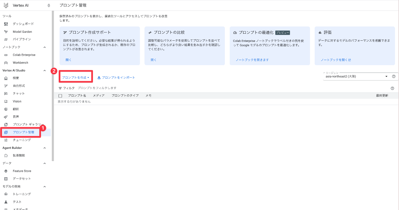Viewport: 399px width, 210px height.
Task: Click the トレーニング sidebar icon
Action: [6, 194]
